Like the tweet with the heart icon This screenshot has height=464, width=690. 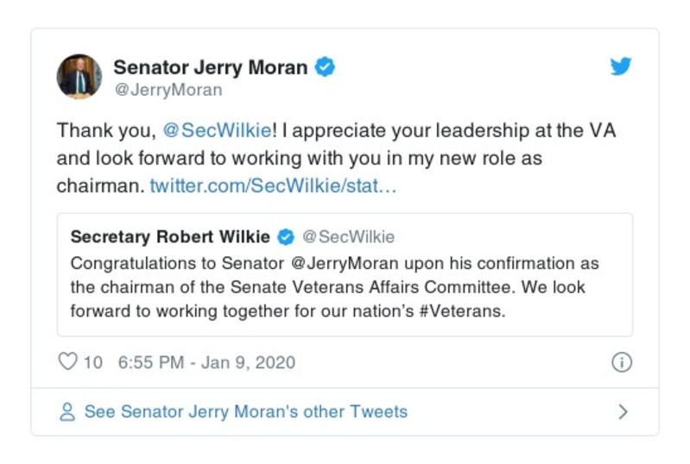pos(67,362)
